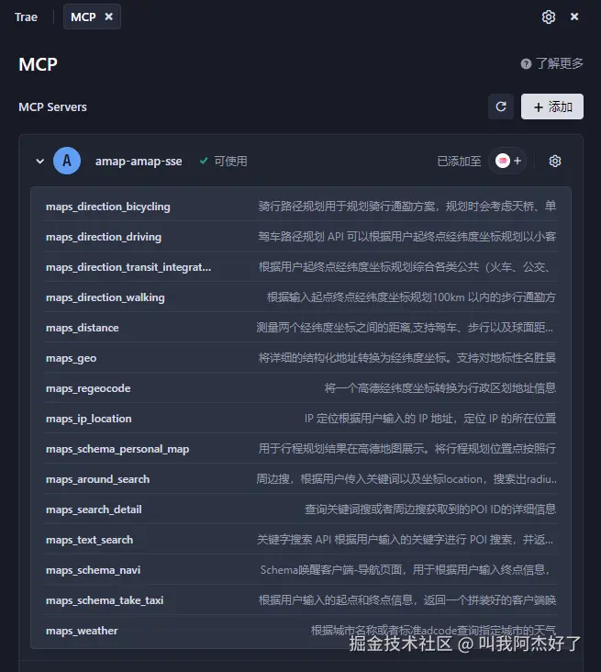Select maps_direction_walking tool row
The width and height of the screenshot is (601, 672).
pos(300,297)
